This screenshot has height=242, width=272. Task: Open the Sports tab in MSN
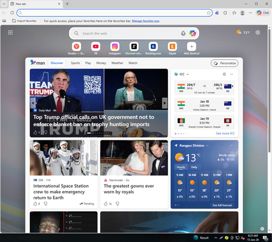click(75, 63)
